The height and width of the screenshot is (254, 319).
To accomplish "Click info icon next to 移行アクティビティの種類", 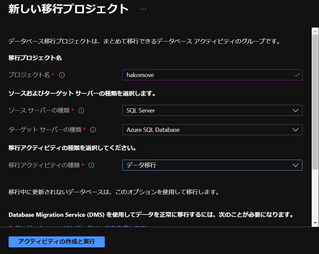I will [x=91, y=165].
